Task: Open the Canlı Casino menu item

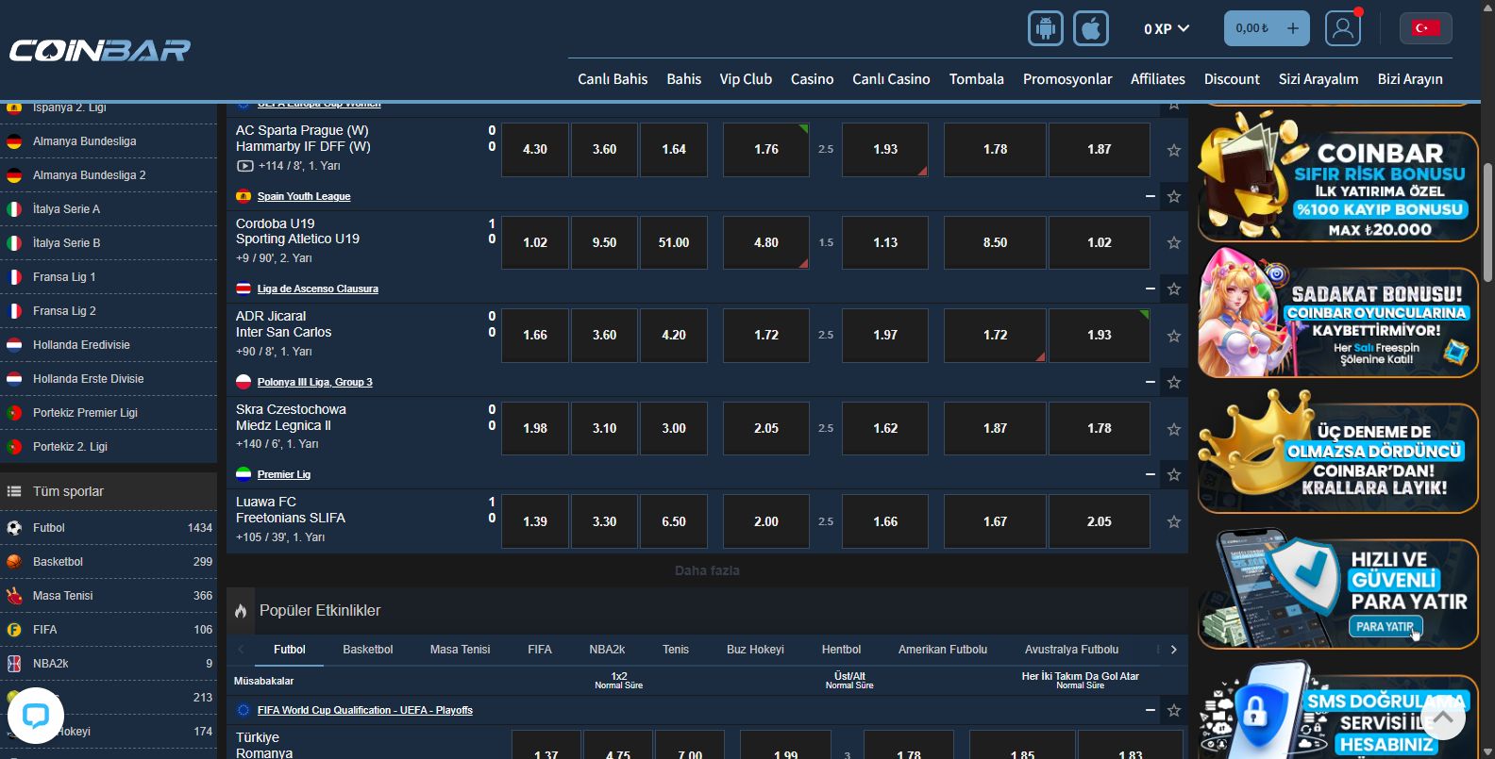Action: (890, 79)
